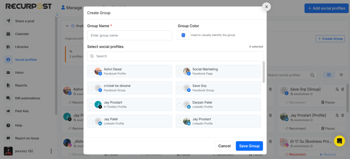Click the RecurPost logo
The width and height of the screenshot is (350, 159).
point(29,6)
